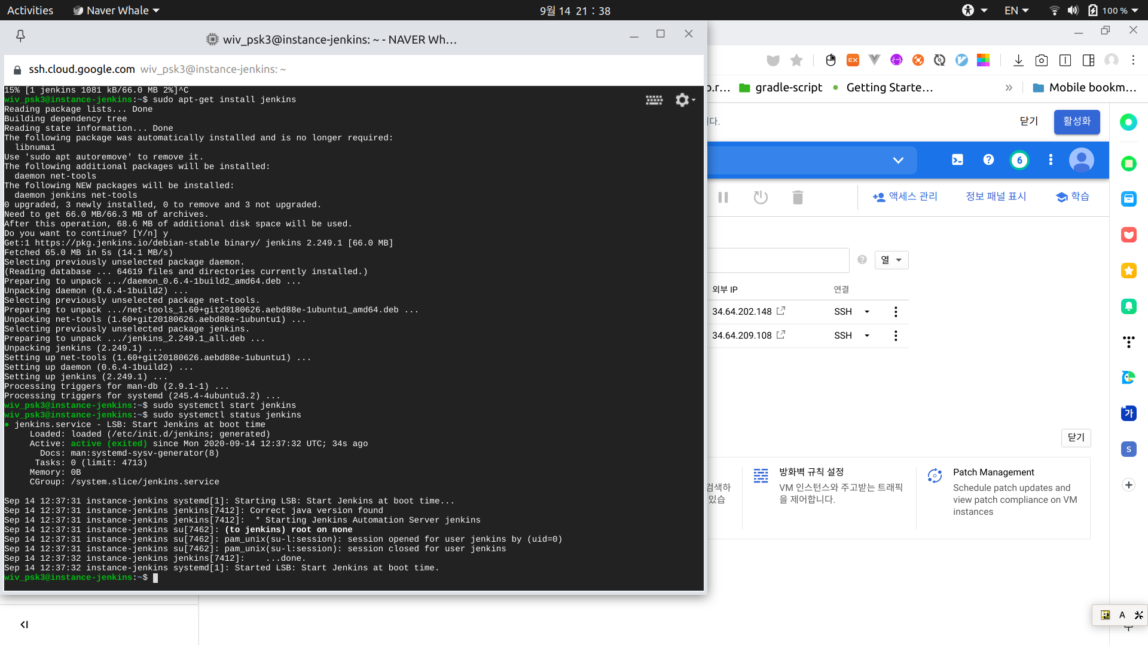Open the Naver Whale app menu
Screen dimensions: 1148x645
[117, 10]
